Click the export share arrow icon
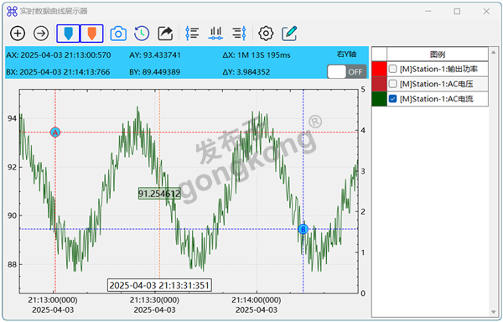503x322 pixels. (165, 34)
